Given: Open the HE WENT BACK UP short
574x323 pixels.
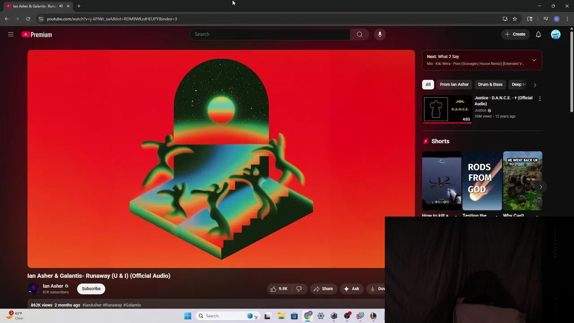Looking at the screenshot, I should (x=522, y=181).
